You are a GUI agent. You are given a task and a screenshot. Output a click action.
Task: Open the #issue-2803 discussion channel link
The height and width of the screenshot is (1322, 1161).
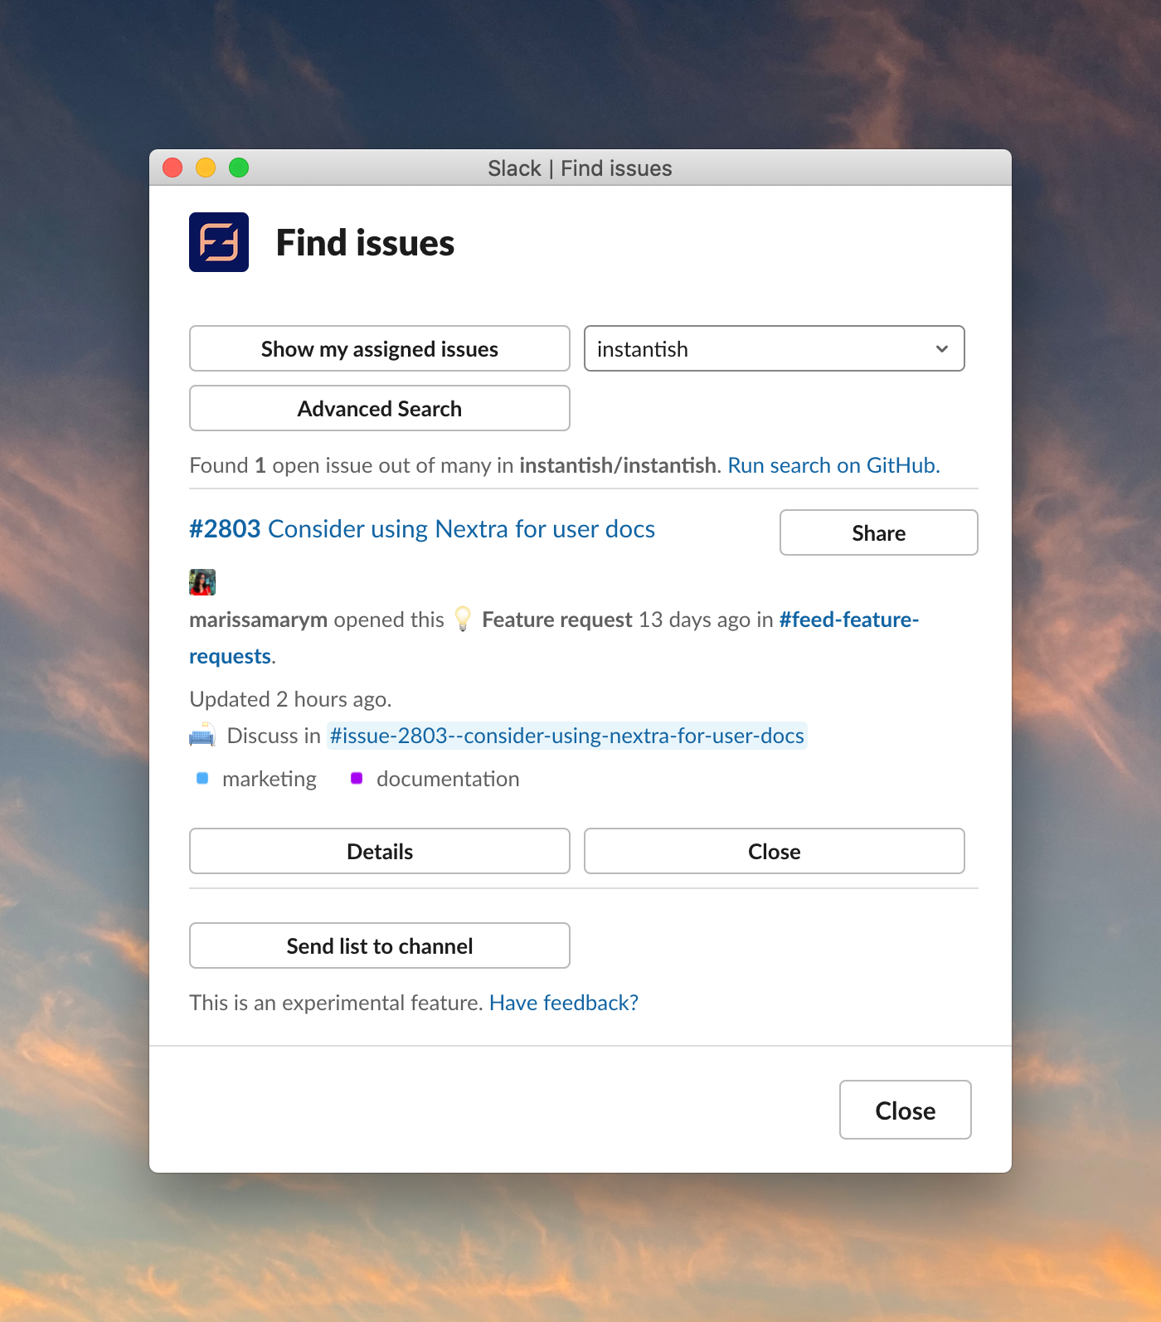click(x=567, y=736)
